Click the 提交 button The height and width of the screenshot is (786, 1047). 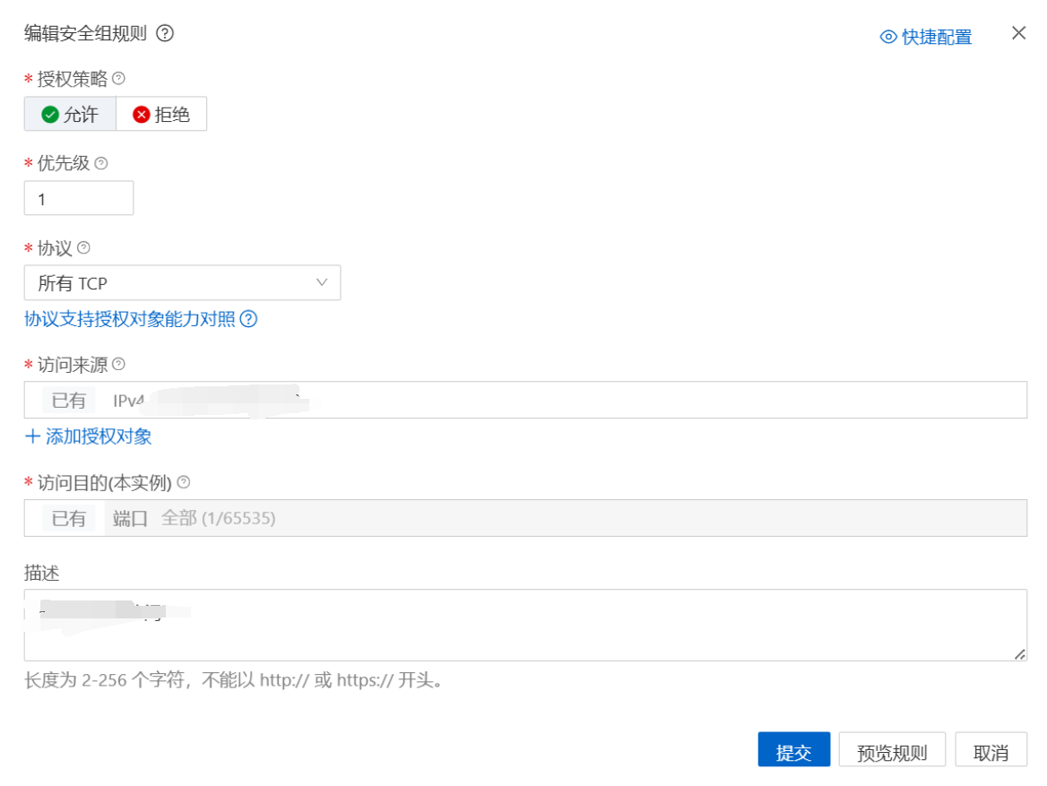(794, 750)
